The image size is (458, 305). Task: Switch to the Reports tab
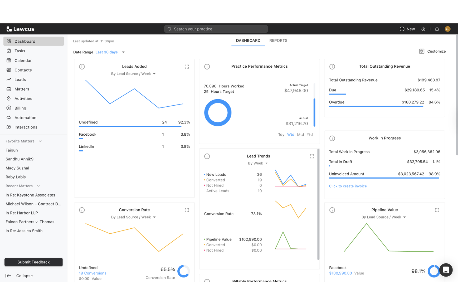[278, 40]
